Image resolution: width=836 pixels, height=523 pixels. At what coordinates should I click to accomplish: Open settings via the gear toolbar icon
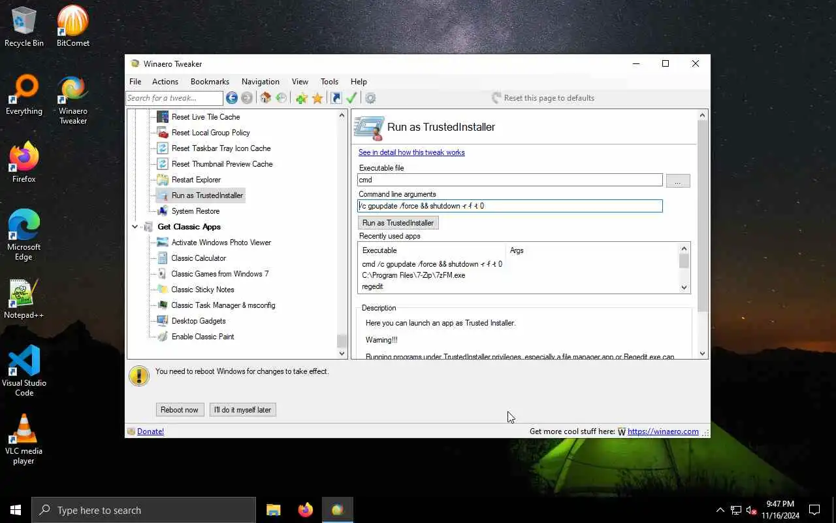[370, 98]
